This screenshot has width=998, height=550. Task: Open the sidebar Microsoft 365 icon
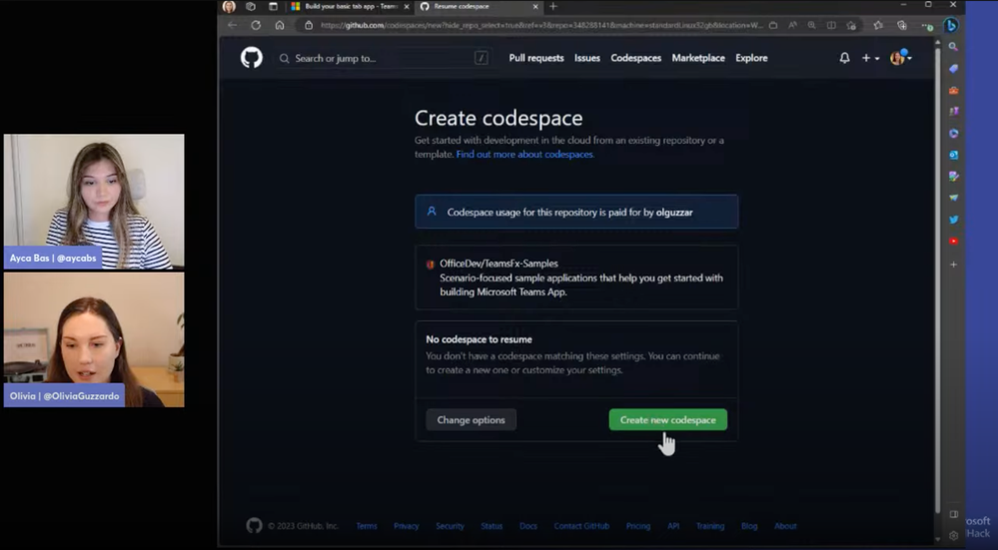click(x=953, y=134)
